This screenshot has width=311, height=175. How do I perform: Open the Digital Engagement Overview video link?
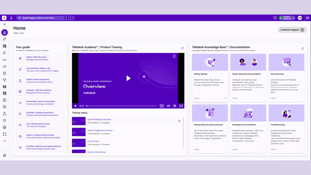tap(100, 130)
